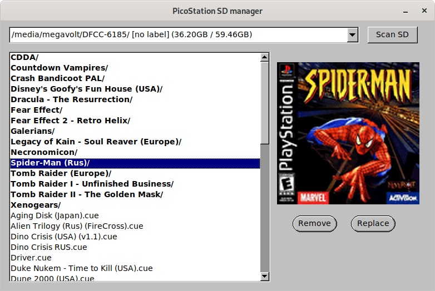This screenshot has height=291, width=435.
Task: Click the scroll down arrow in game list
Action: tap(264, 276)
